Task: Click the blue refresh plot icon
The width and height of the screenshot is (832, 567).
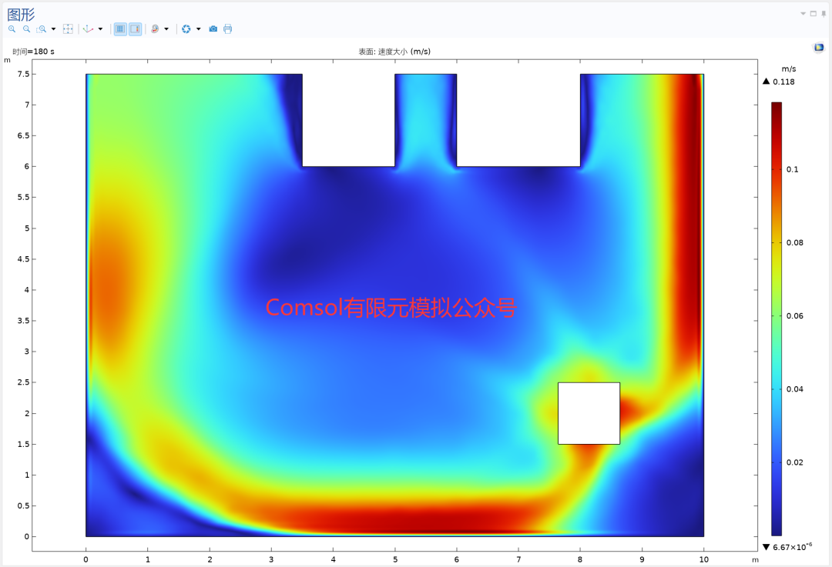Action: point(186,29)
